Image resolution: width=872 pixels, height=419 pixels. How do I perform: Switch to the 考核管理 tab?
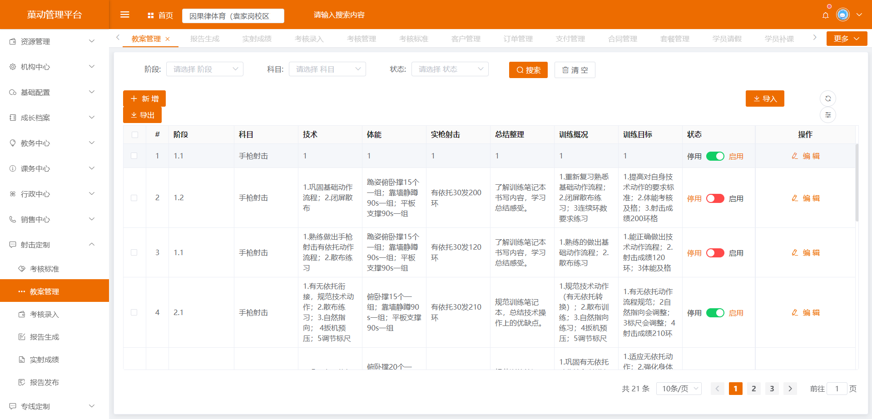(362, 39)
